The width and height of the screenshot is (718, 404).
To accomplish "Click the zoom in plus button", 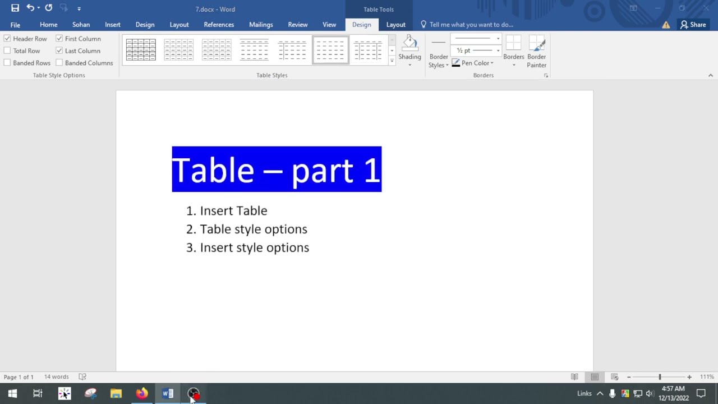I will 689,377.
